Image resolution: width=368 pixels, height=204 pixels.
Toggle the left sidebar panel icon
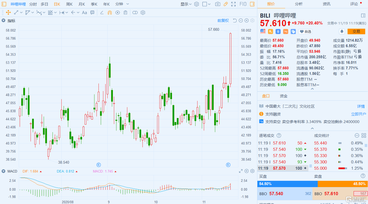(4, 4)
